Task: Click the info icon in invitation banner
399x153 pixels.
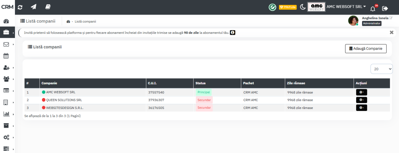Action: (x=233, y=32)
